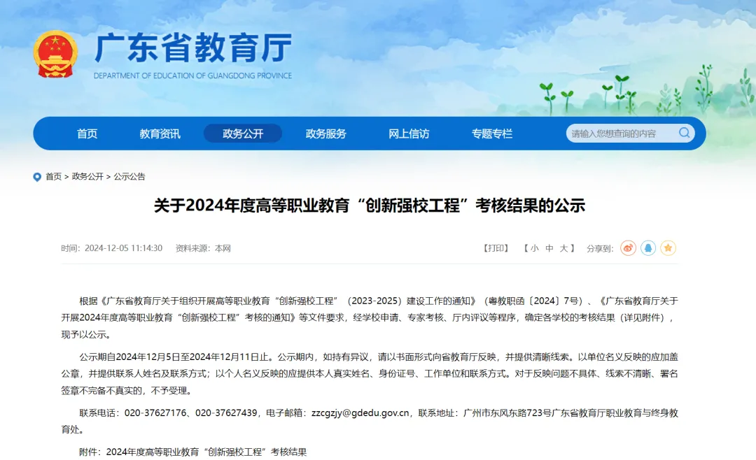Click the breadcrumb location pin icon

(x=37, y=177)
